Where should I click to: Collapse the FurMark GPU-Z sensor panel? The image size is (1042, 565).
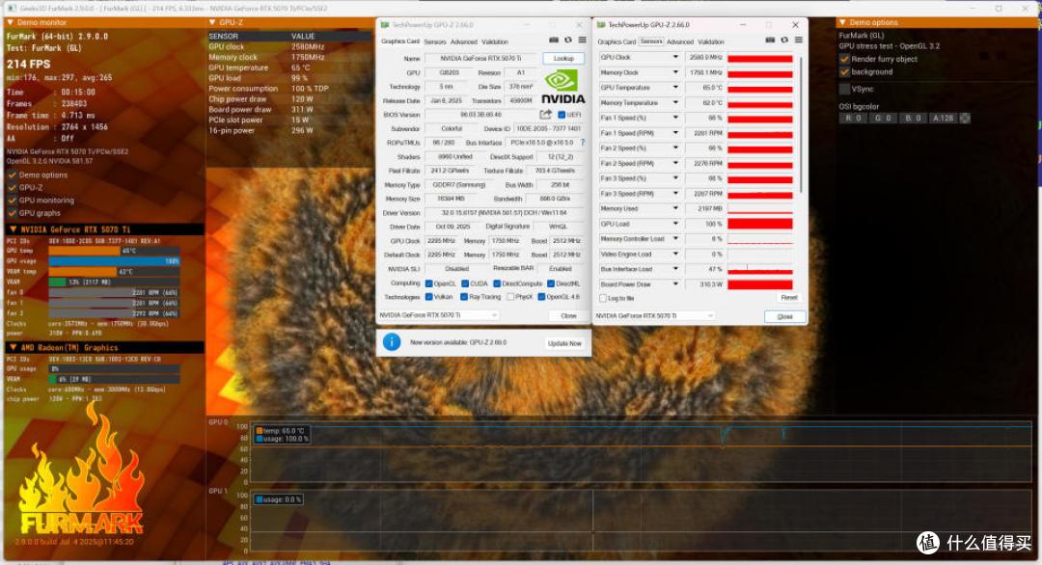(x=212, y=22)
